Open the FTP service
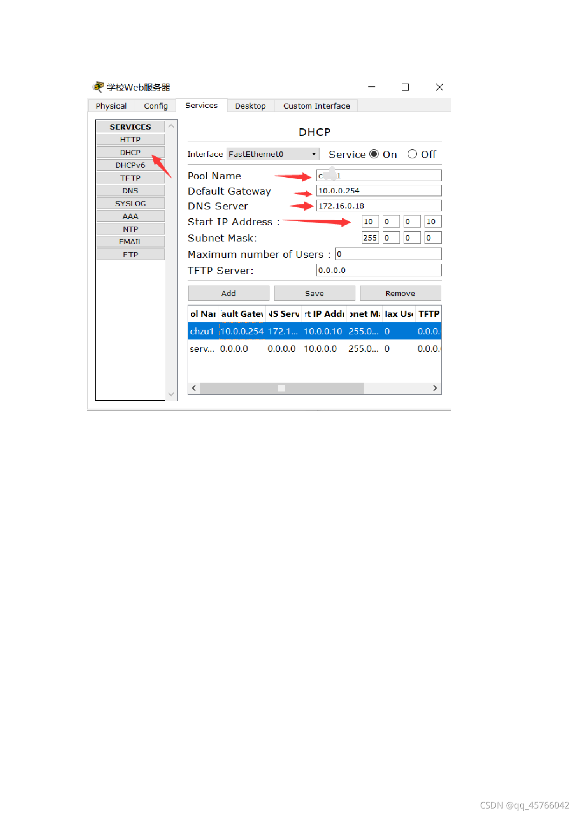 (x=131, y=254)
